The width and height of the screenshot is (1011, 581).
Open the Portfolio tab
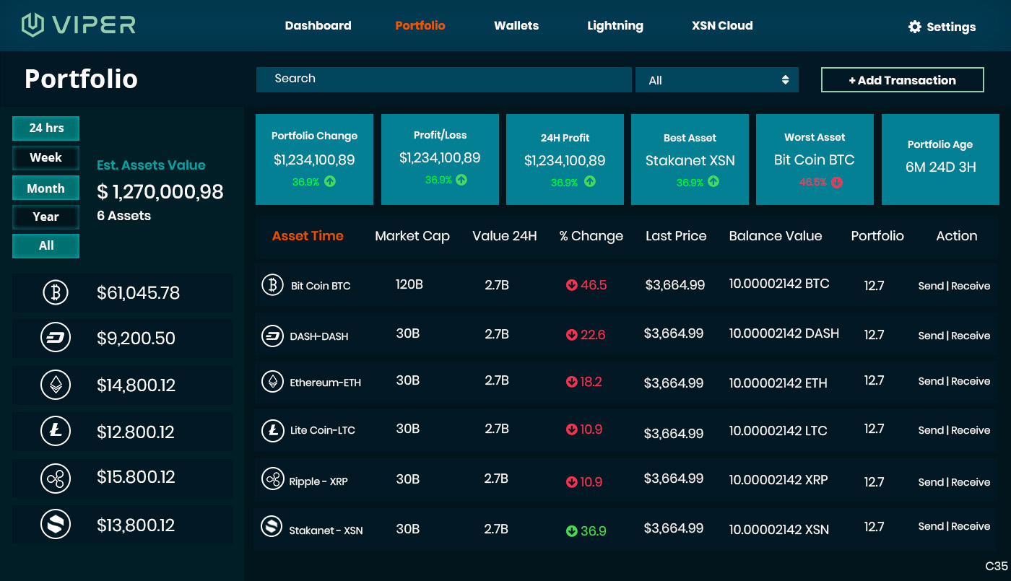tap(420, 25)
